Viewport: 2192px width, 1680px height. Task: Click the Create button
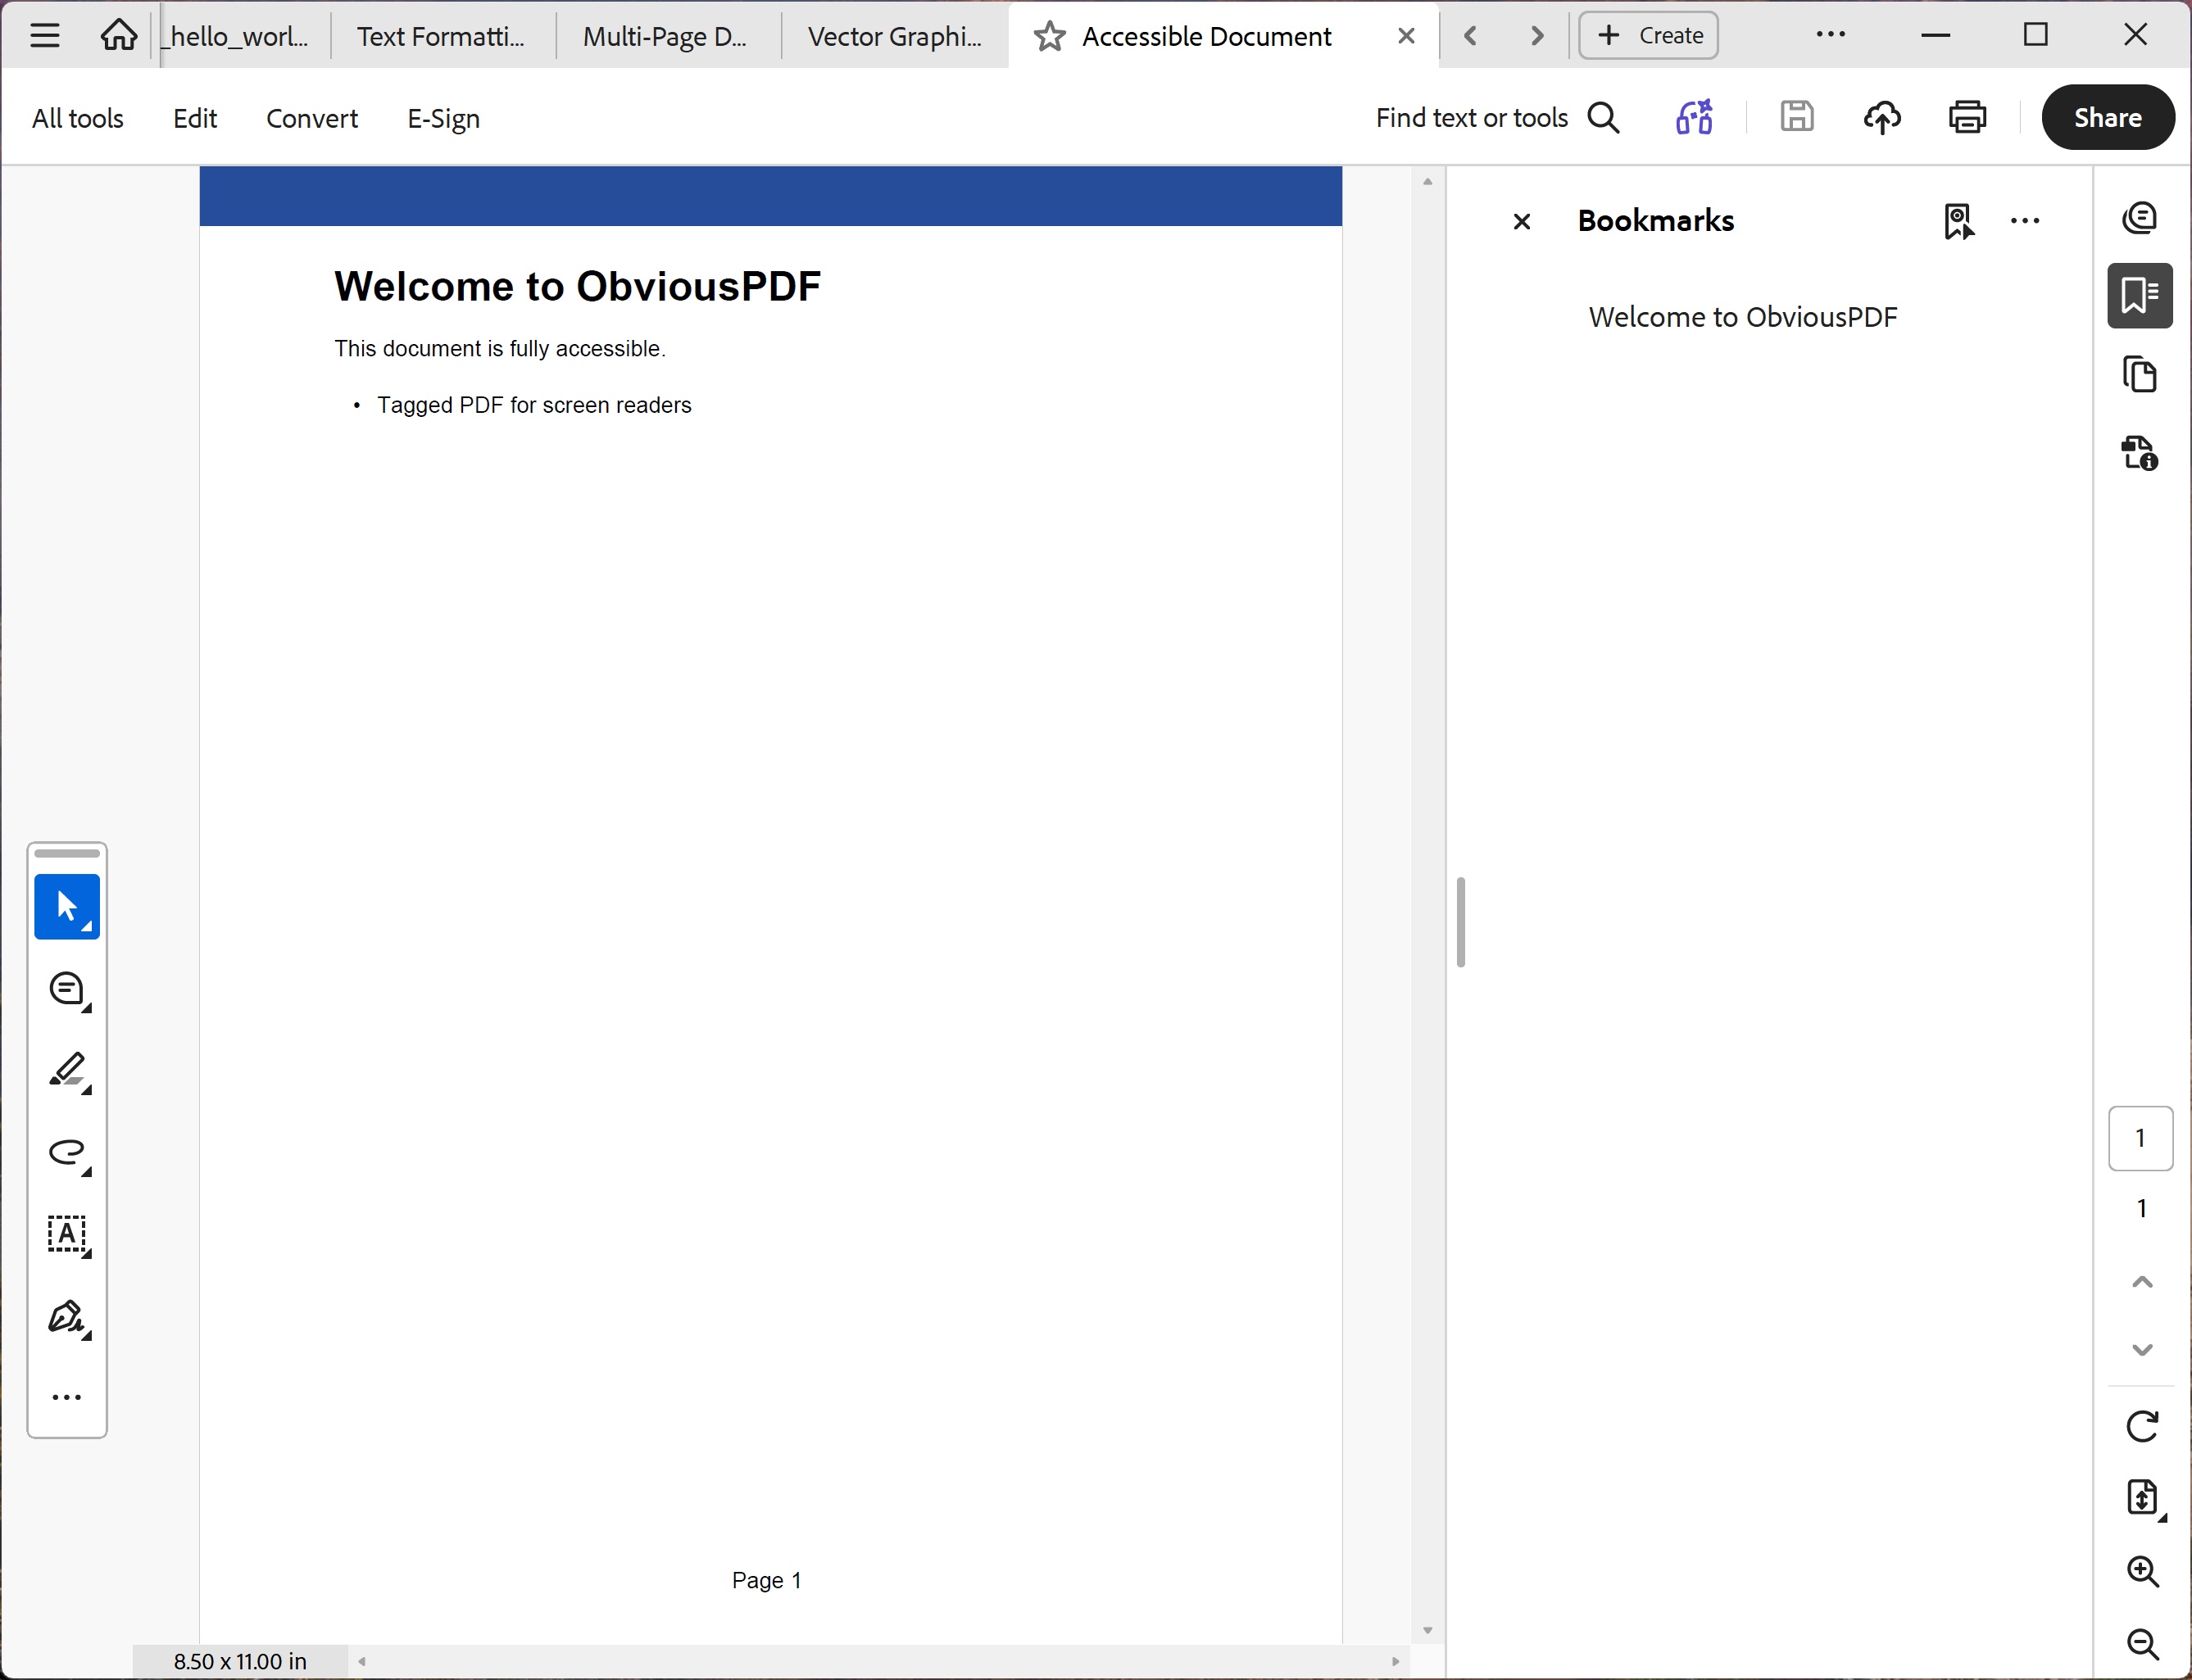[1647, 35]
